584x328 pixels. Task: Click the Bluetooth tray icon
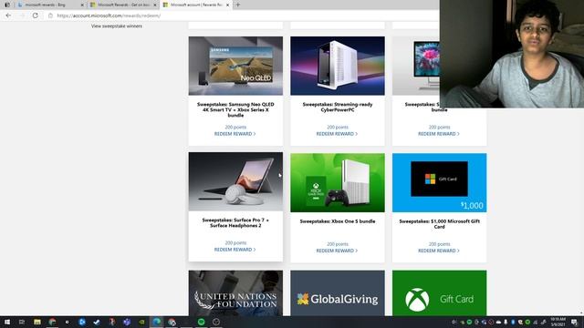pyautogui.click(x=513, y=322)
